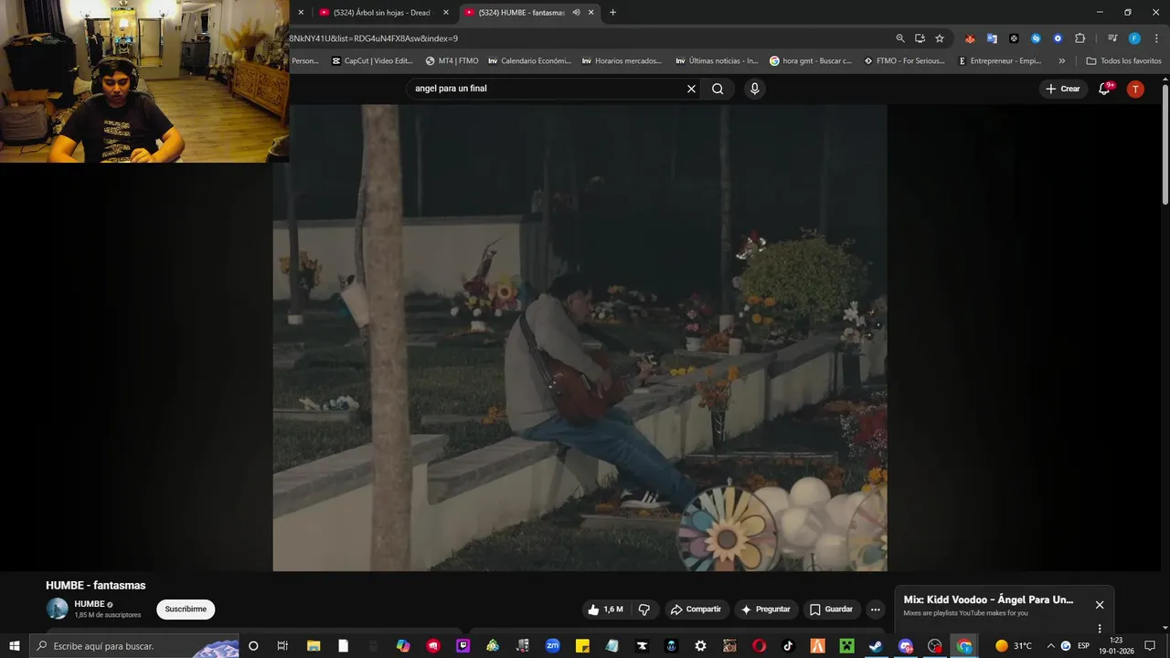Like the HUMBE fantasmas video
The width and height of the screenshot is (1170, 658).
(605, 610)
